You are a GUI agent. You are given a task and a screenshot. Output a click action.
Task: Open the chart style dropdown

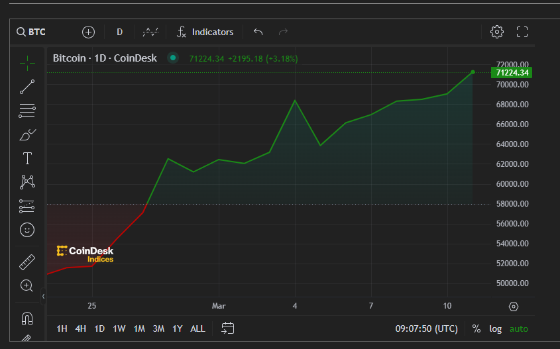click(151, 32)
